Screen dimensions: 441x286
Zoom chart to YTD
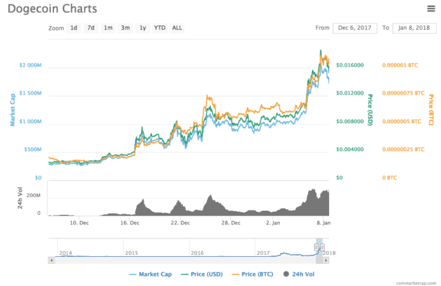tap(159, 28)
